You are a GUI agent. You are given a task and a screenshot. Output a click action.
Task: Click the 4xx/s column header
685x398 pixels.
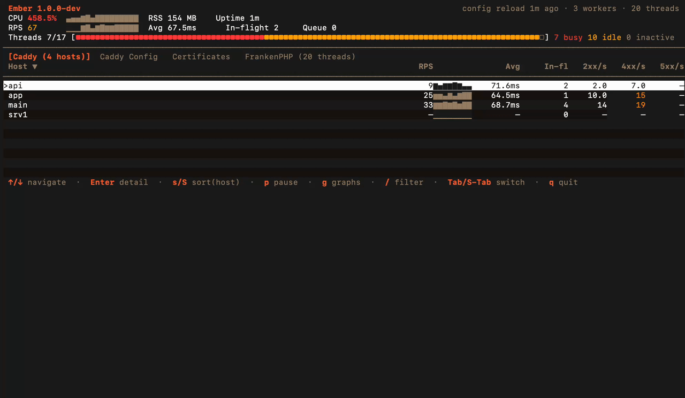[633, 66]
